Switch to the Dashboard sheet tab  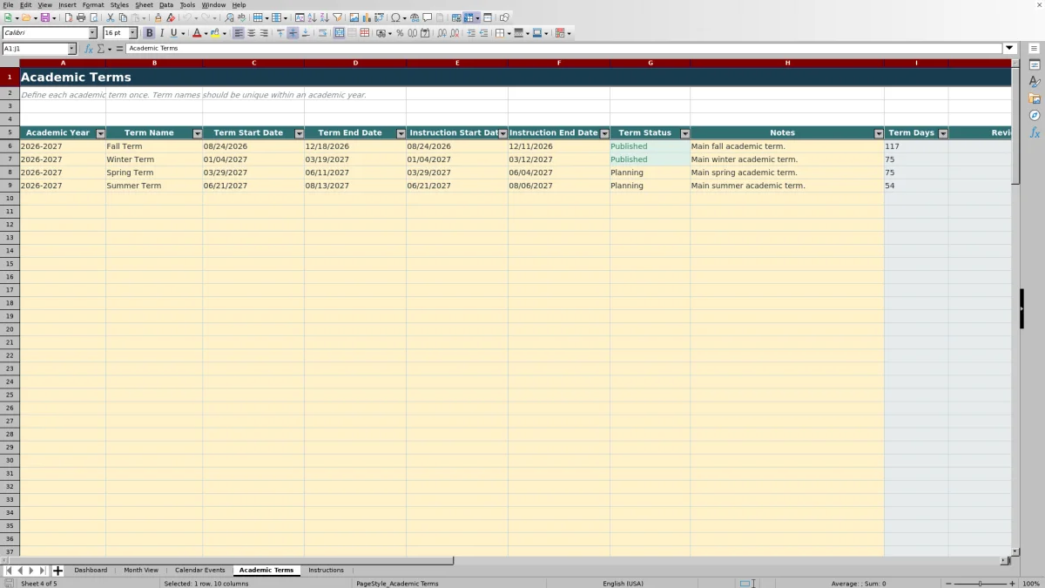point(91,570)
